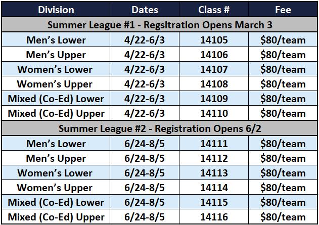Select the 6/24-8/5 date for class 14111
The width and height of the screenshot is (319, 225).
click(x=145, y=144)
